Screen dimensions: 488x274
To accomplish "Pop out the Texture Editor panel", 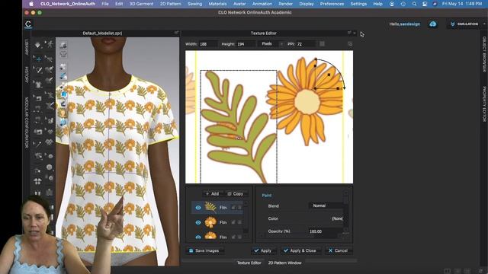I will pyautogui.click(x=349, y=33).
